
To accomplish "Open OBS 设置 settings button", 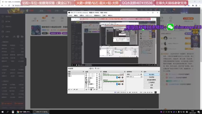I will pyautogui.click(x=151, y=85).
